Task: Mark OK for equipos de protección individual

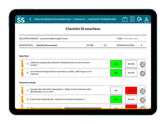Action: pyautogui.click(x=116, y=64)
